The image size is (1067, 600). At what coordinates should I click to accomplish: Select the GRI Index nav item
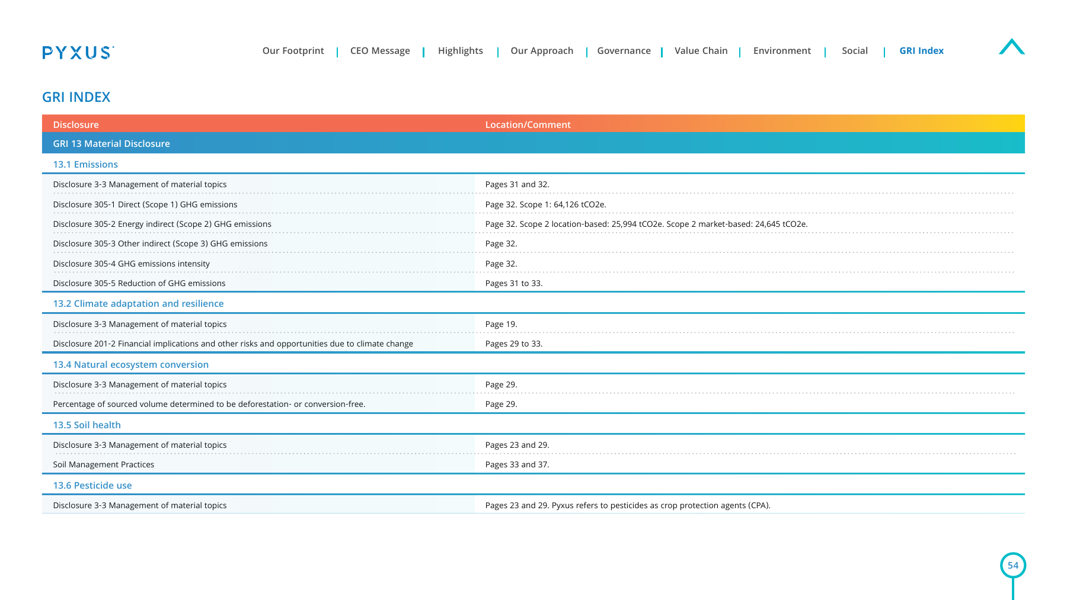coord(921,51)
